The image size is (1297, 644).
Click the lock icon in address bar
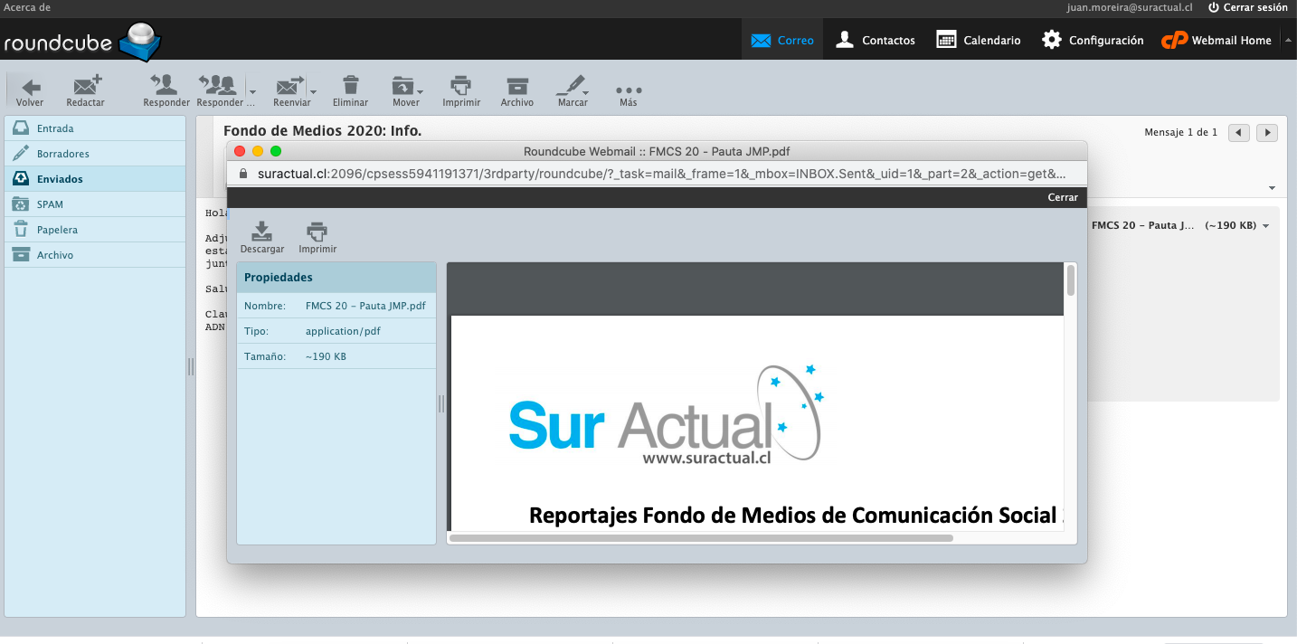[242, 174]
